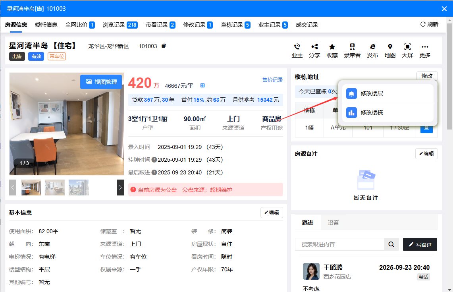Open the 地图 map pin icon

pyautogui.click(x=390, y=47)
